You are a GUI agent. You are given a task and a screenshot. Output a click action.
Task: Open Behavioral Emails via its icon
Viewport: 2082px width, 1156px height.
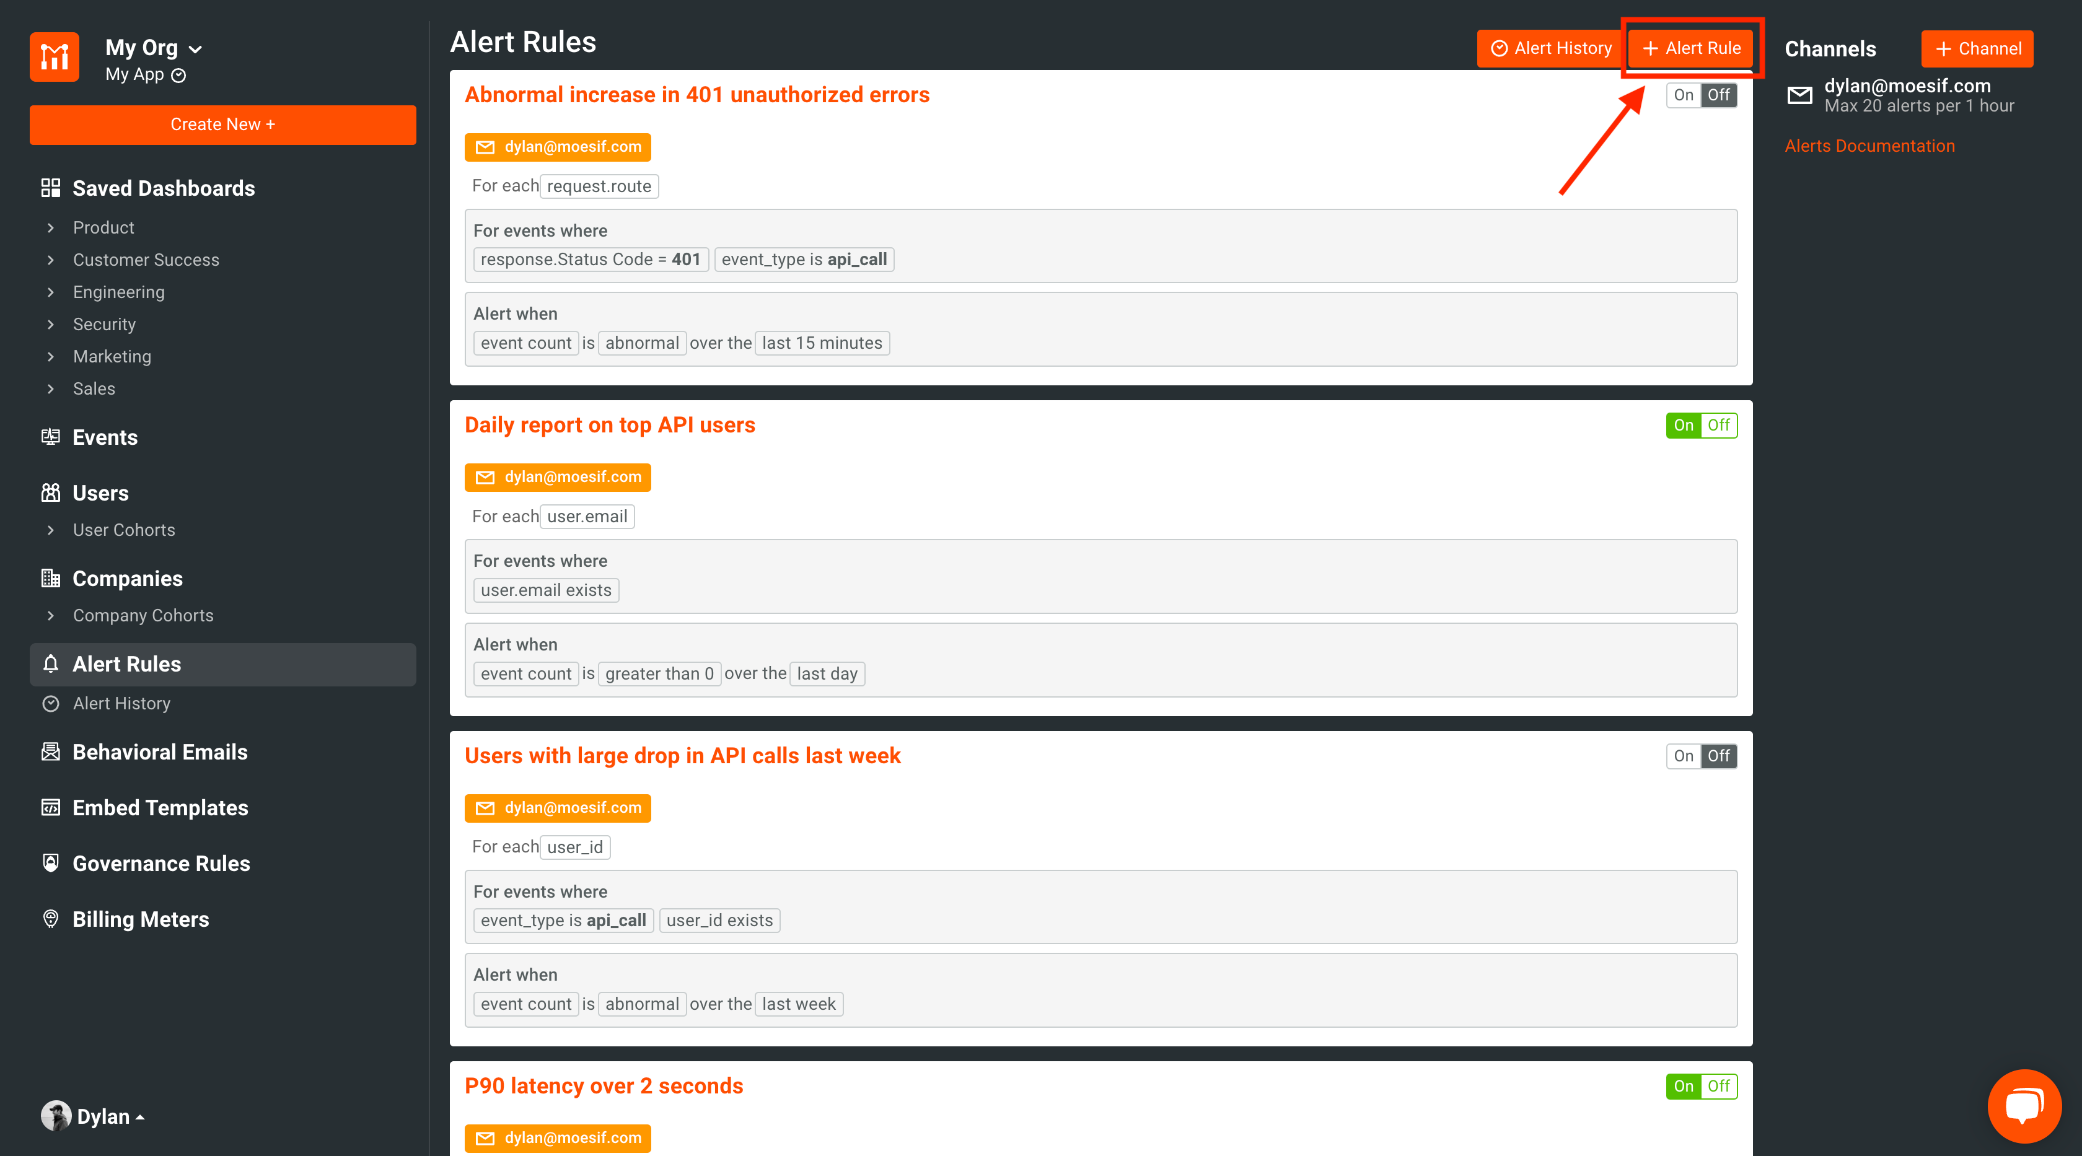click(x=50, y=751)
